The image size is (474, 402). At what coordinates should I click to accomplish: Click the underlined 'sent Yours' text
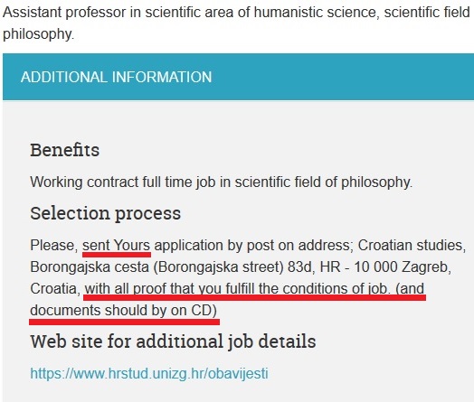coord(117,245)
